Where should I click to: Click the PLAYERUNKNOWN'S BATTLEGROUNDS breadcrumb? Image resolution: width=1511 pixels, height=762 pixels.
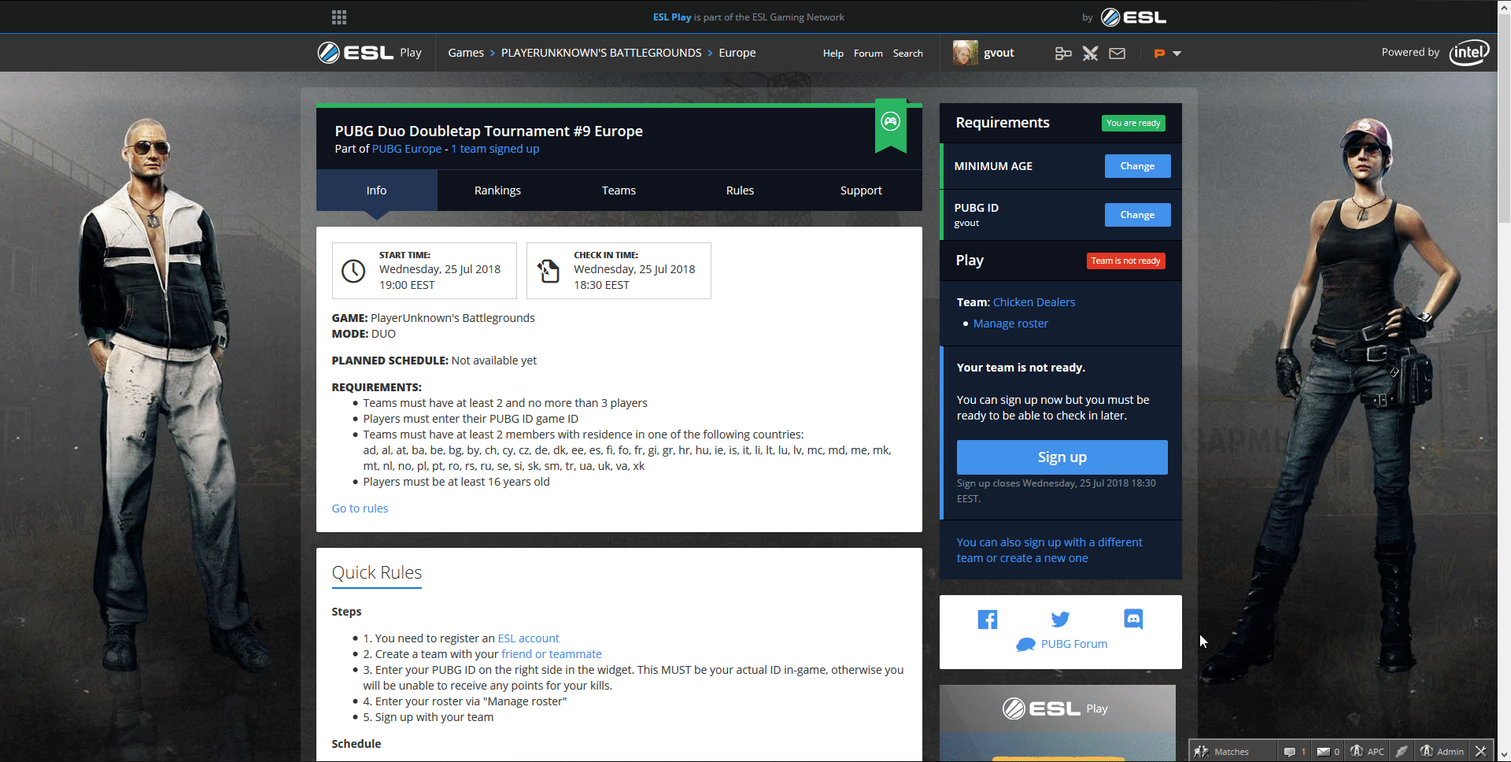(601, 53)
